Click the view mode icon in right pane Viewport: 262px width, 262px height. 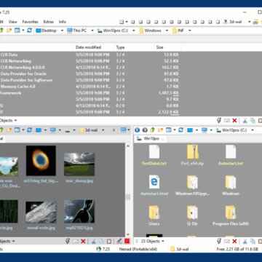tap(168, 130)
